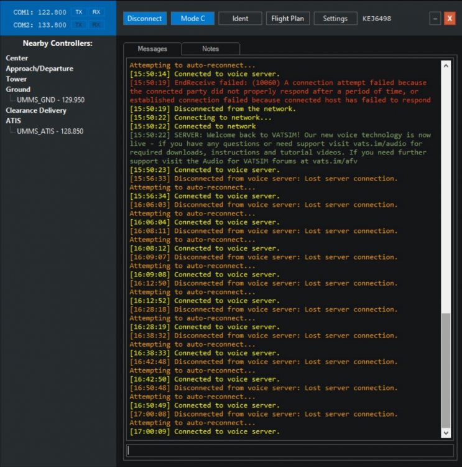The image size is (462, 467).
Task: Click the scrollbar up arrow in messages
Action: pyautogui.click(x=446, y=65)
